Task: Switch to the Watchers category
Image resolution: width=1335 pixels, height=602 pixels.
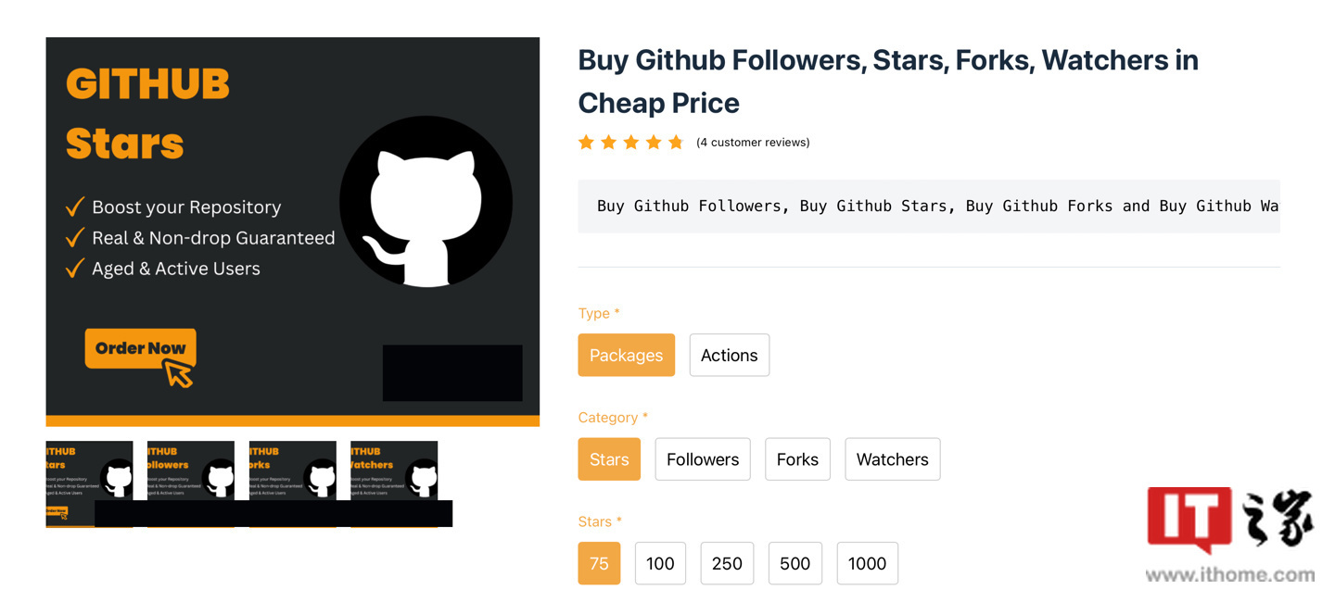Action: (892, 458)
